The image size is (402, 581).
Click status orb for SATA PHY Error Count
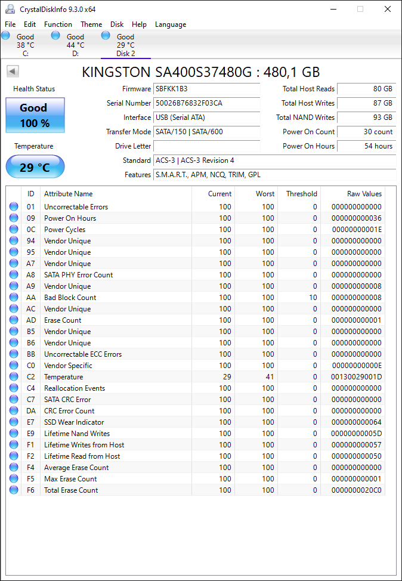14,274
